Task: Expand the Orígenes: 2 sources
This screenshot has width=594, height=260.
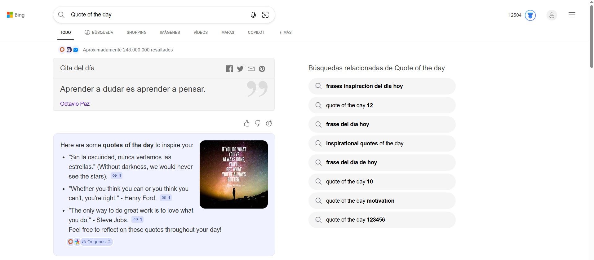Action: [96, 242]
